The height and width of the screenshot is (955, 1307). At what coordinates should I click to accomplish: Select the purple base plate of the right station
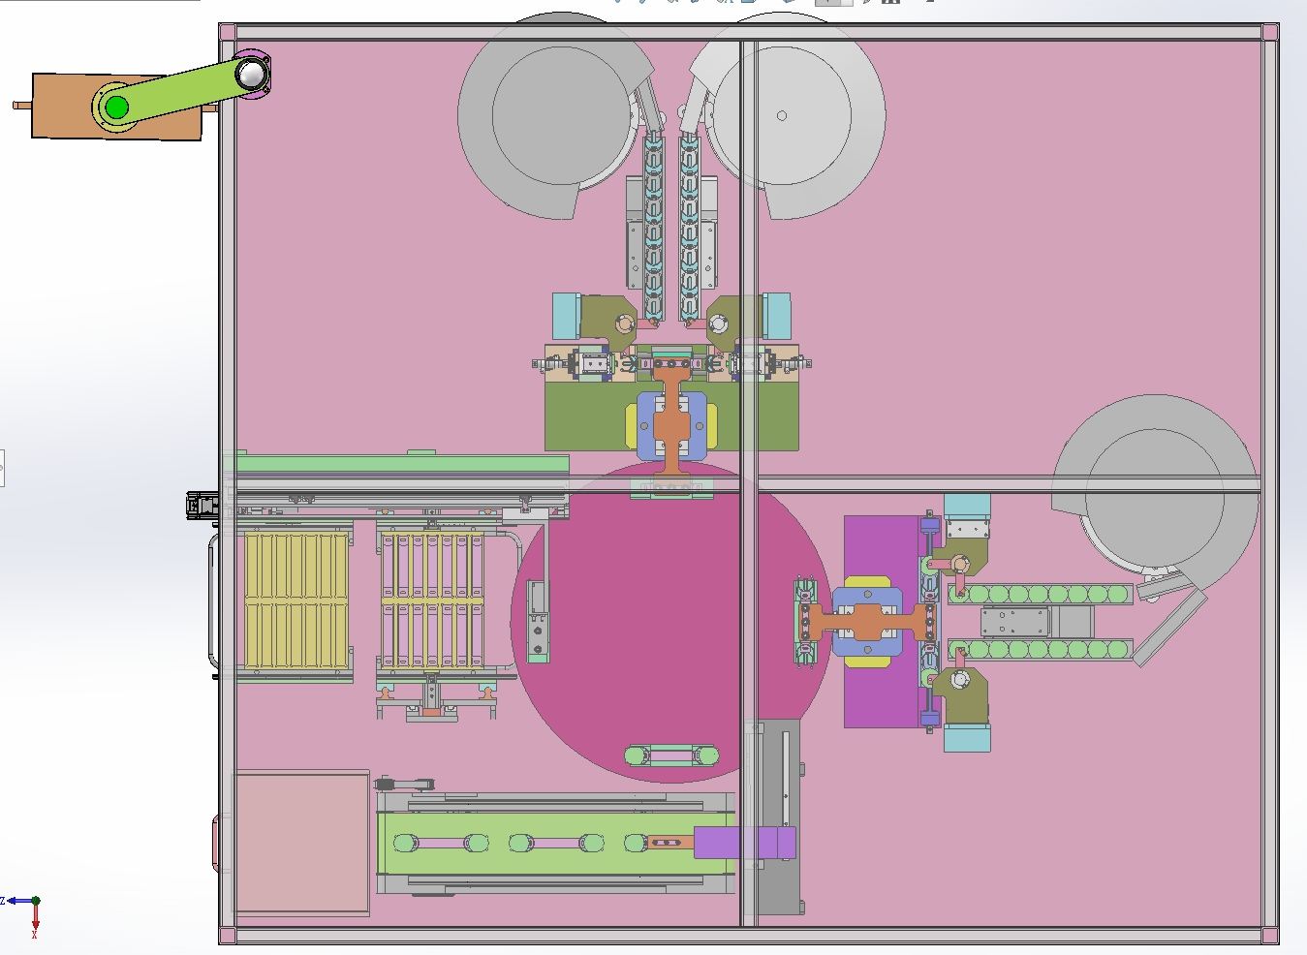coord(880,622)
